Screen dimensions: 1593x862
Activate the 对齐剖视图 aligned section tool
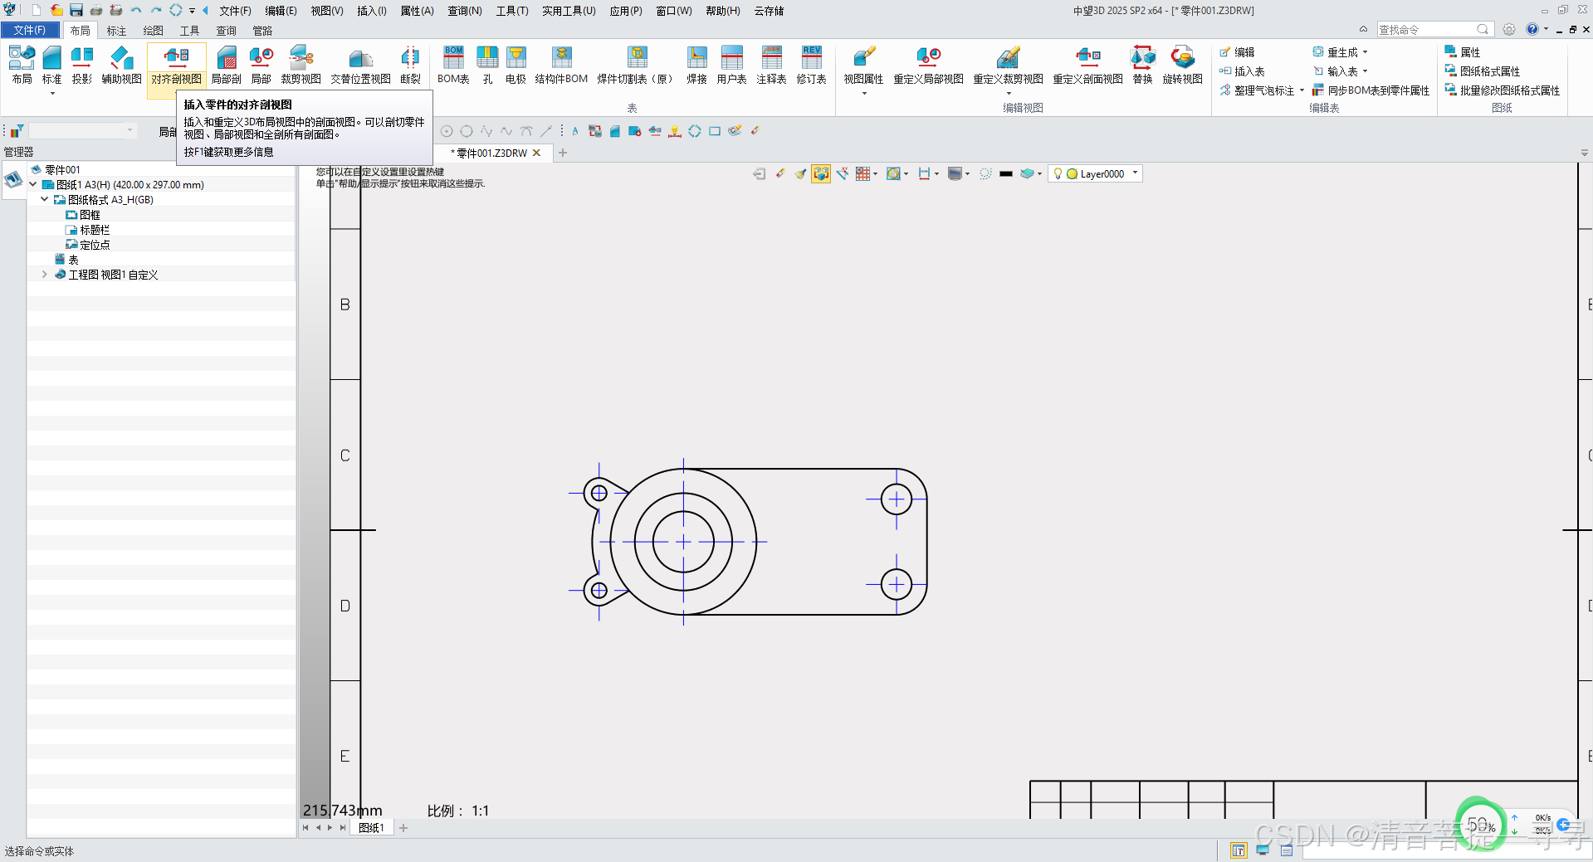coord(176,66)
